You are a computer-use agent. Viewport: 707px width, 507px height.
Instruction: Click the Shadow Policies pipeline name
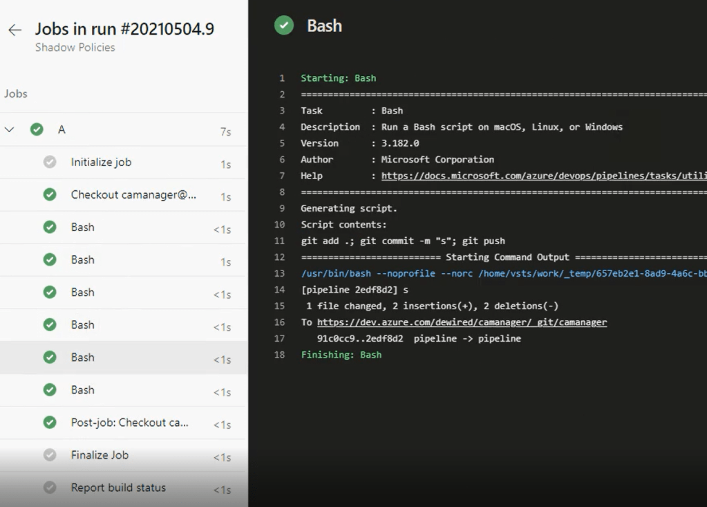[x=75, y=48]
